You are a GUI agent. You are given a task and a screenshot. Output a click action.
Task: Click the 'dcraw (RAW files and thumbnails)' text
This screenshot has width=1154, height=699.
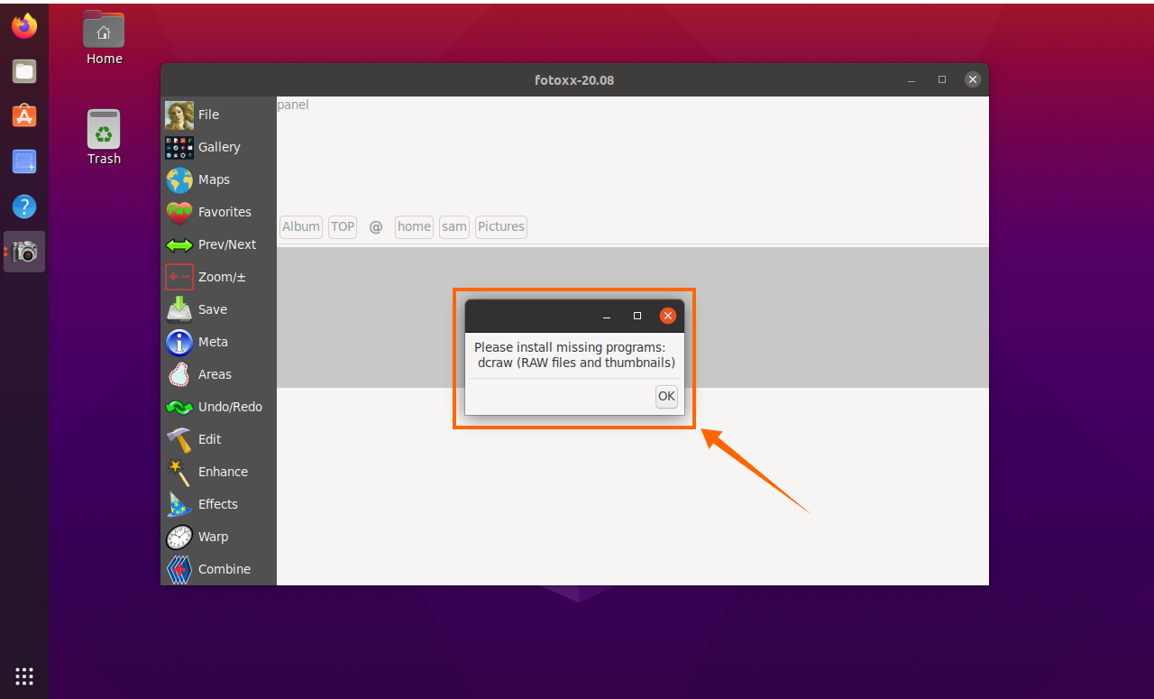pos(576,363)
